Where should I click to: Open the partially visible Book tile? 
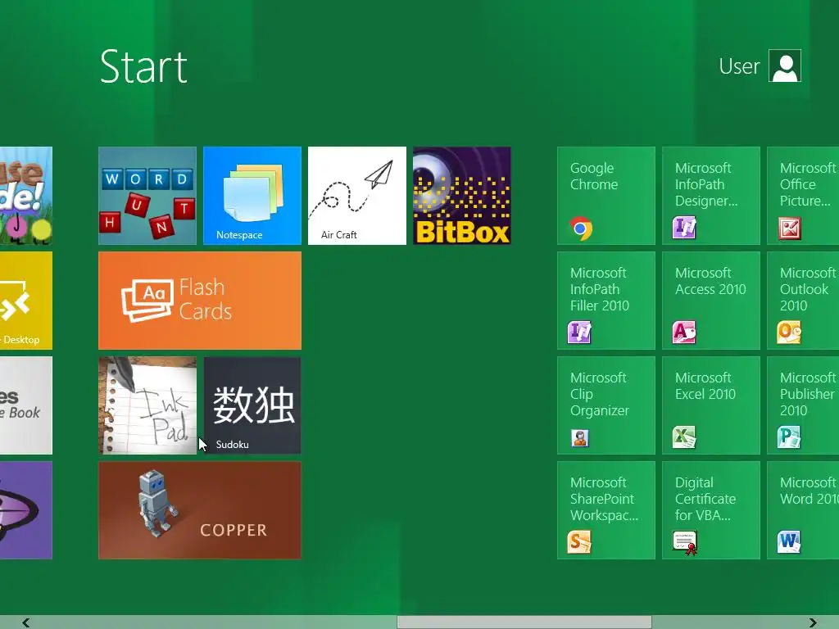click(x=26, y=405)
